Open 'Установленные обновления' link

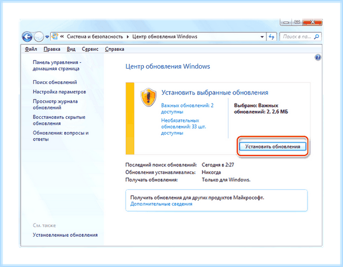click(65, 235)
